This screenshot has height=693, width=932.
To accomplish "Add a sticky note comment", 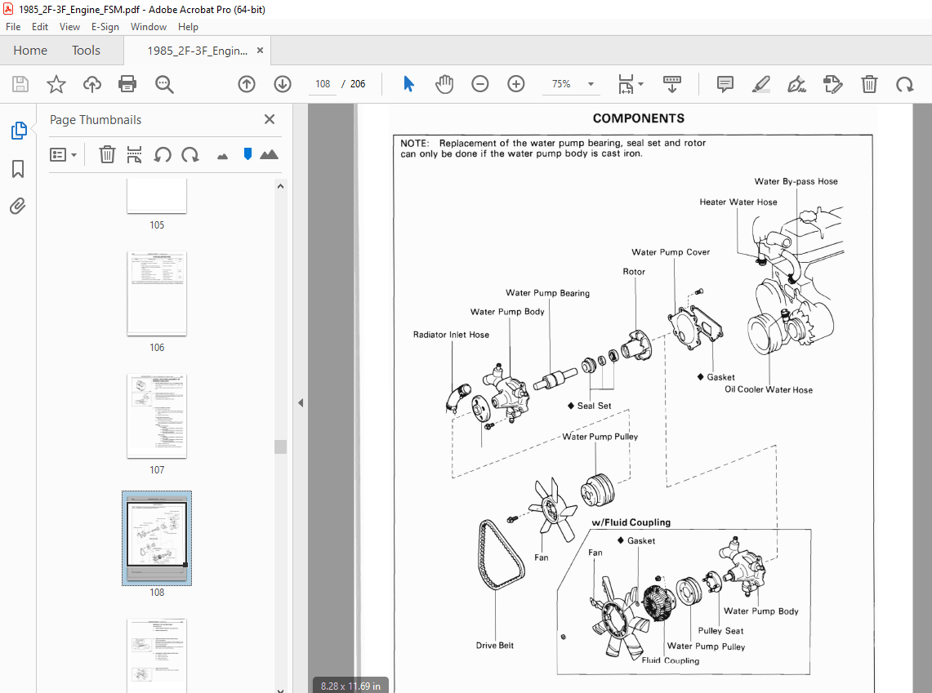I will click(725, 84).
